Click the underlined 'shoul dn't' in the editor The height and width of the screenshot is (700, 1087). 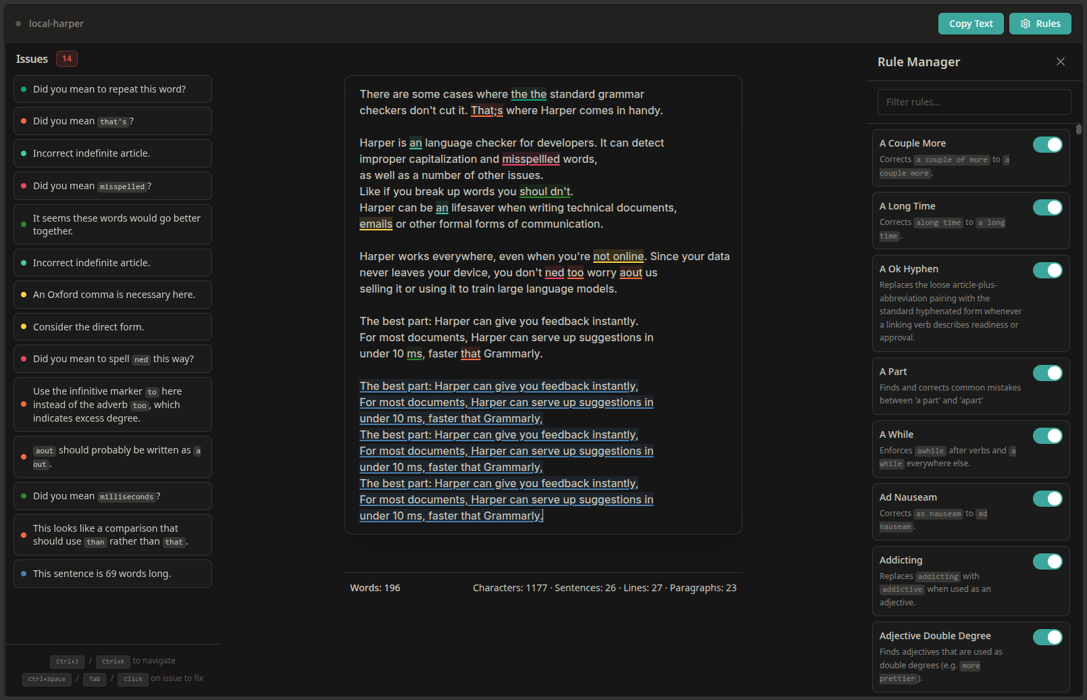(545, 192)
